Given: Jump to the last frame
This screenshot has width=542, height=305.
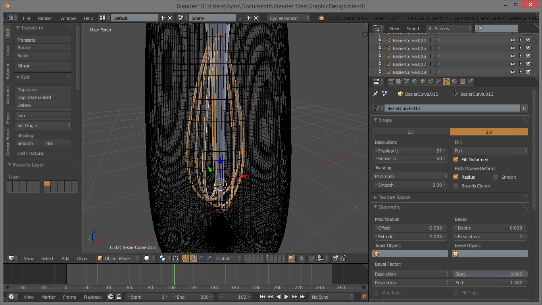Looking at the screenshot, I should 302,297.
